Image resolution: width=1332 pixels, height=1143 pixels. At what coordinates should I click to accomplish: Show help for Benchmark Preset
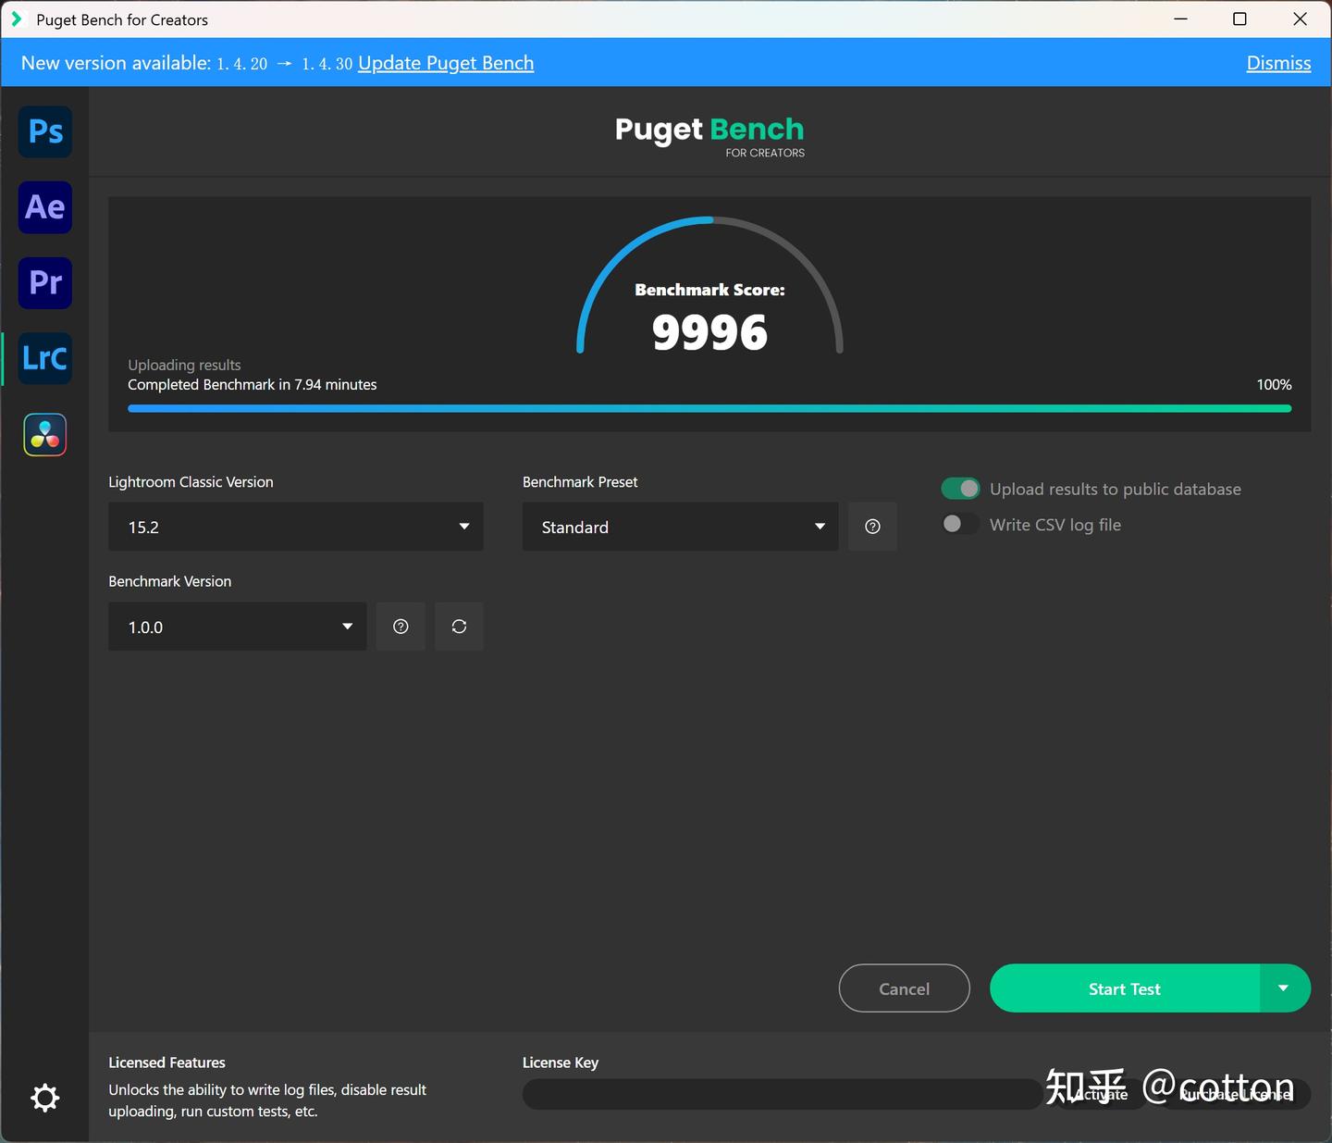point(872,527)
